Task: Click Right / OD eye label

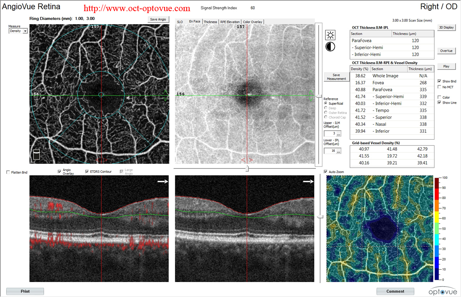Action: [438, 7]
